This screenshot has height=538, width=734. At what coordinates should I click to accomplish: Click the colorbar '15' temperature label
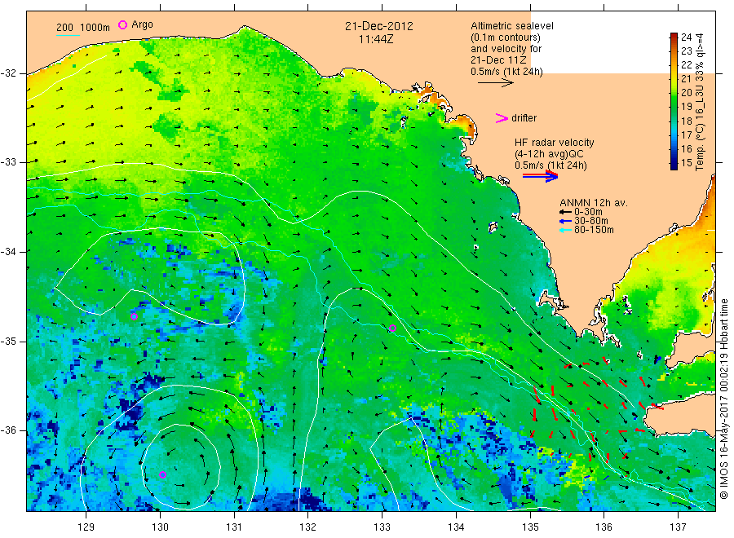pyautogui.click(x=686, y=163)
